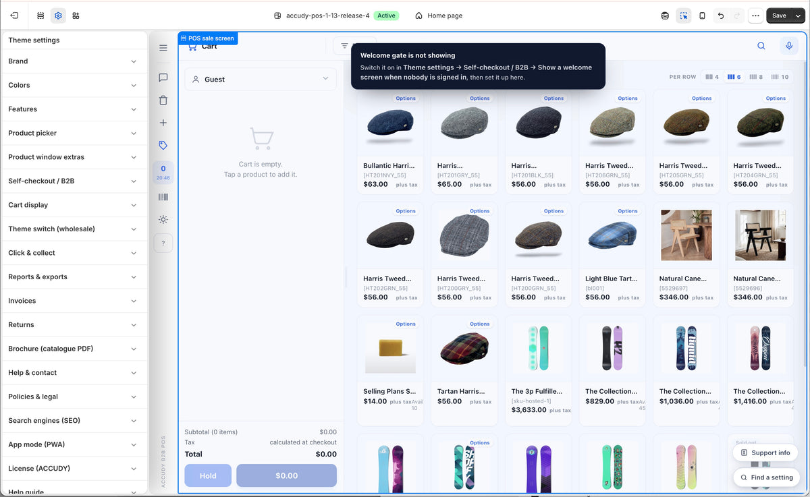Click the assistant face icon in top bar
The height and width of the screenshot is (497, 810).
click(x=665, y=16)
